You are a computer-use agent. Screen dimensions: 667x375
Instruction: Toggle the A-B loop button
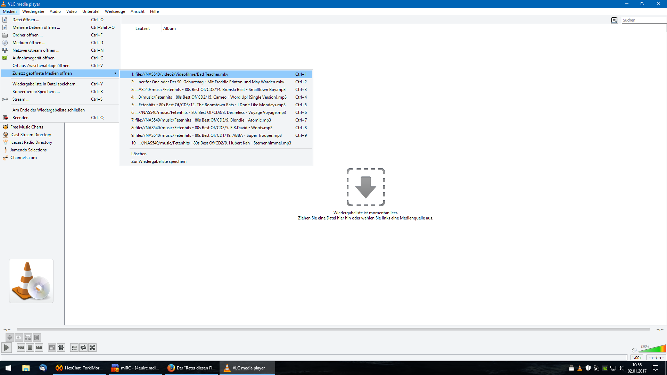click(28, 337)
